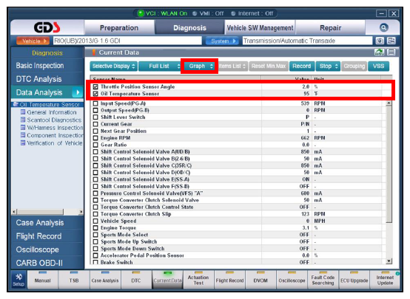410x299 pixels.
Task: Open ECU Upgrade from the bottom toolbar
Action: click(x=354, y=280)
